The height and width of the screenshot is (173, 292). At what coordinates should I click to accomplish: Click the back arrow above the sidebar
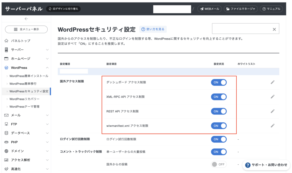coord(26,19)
